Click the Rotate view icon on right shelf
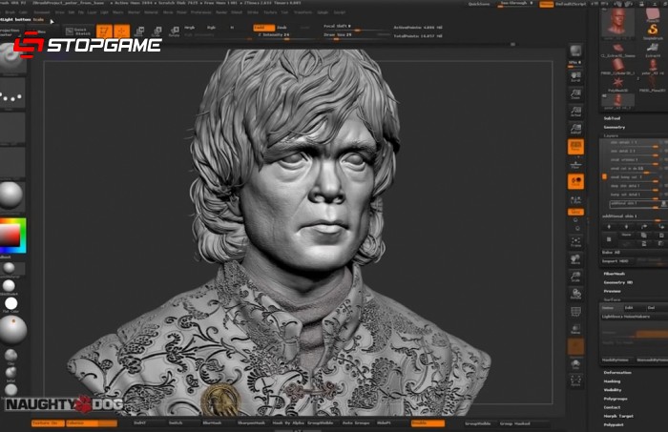Image resolution: width=668 pixels, height=432 pixels. pos(575,294)
